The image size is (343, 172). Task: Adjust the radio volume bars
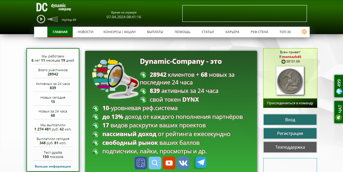pyautogui.click(x=52, y=19)
